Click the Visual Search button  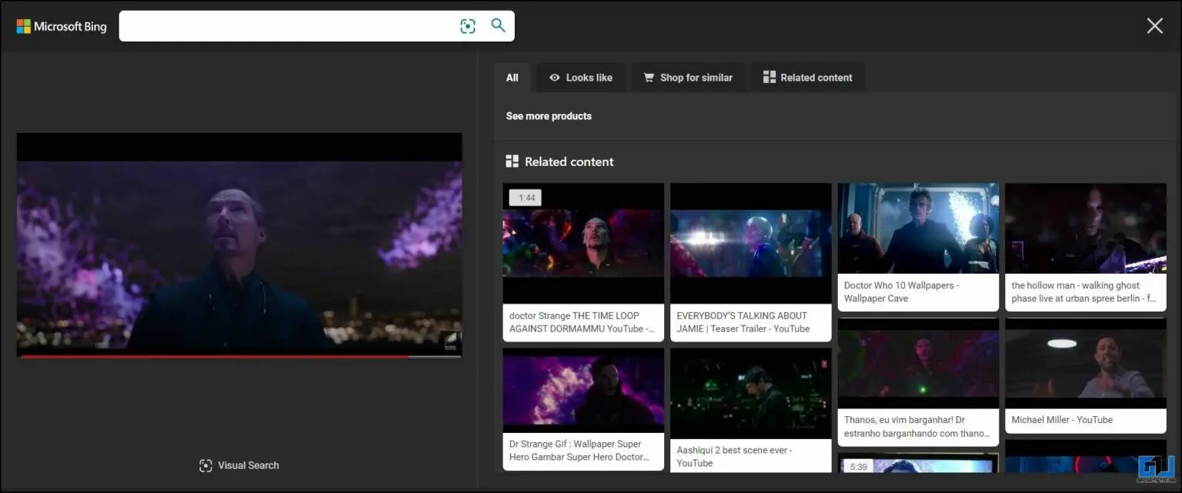(x=239, y=465)
